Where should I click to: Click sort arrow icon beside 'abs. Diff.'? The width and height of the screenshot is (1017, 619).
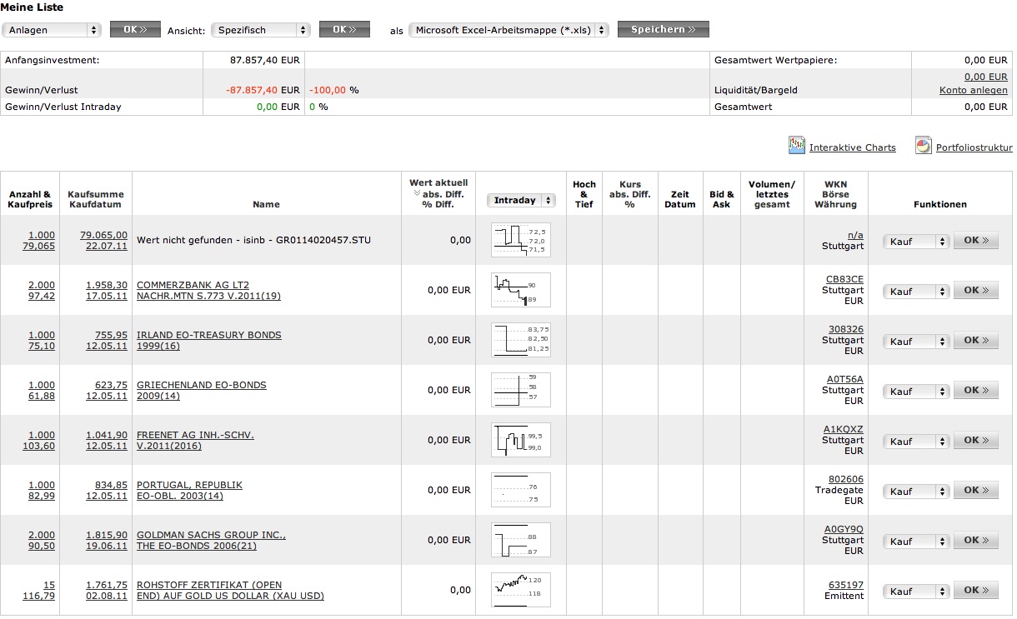coord(417,194)
